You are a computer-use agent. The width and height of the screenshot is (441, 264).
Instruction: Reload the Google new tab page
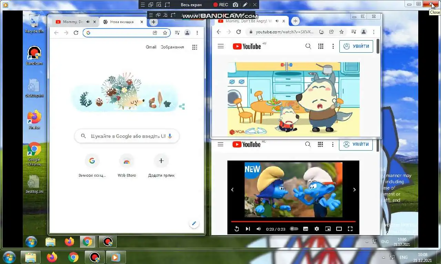click(76, 33)
